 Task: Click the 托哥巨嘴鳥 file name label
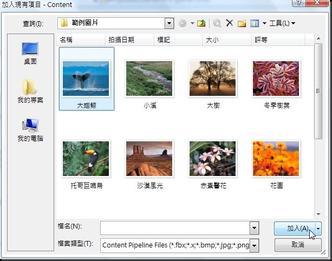[87, 186]
